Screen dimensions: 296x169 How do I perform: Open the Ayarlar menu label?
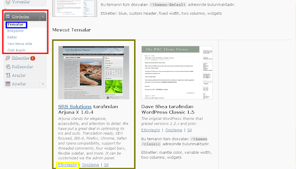pyautogui.click(x=19, y=84)
